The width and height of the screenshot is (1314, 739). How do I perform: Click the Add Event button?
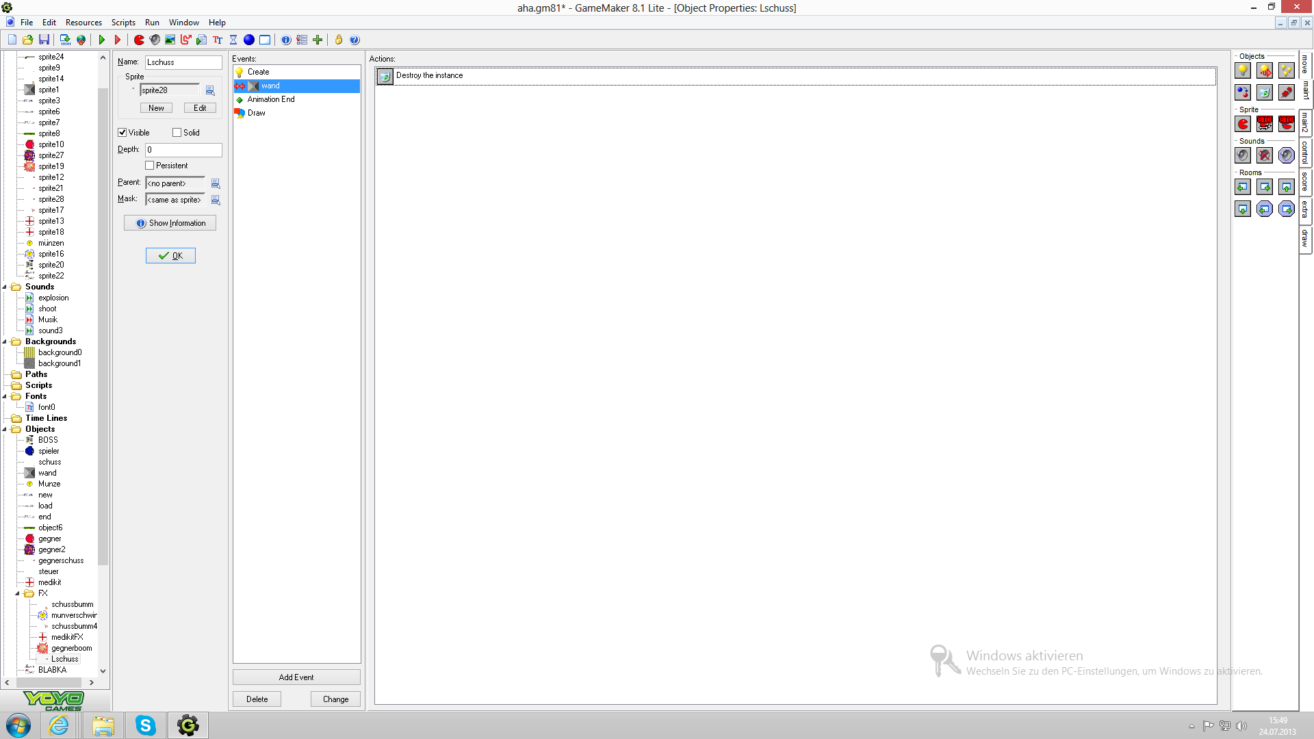(296, 677)
